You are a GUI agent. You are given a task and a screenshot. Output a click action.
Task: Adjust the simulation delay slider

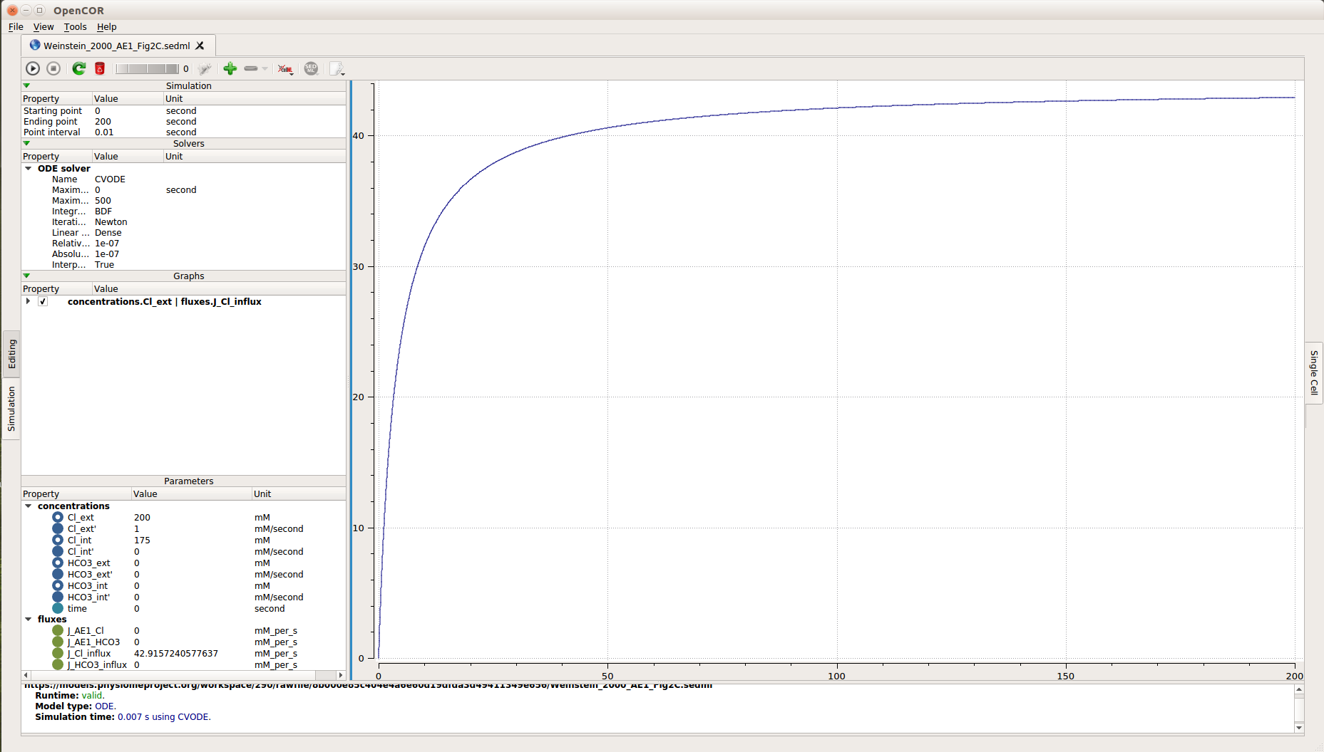(x=147, y=68)
